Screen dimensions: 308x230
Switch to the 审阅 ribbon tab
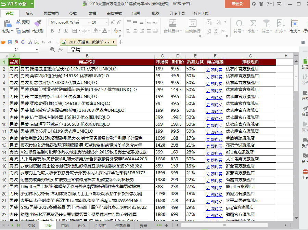point(136,13)
